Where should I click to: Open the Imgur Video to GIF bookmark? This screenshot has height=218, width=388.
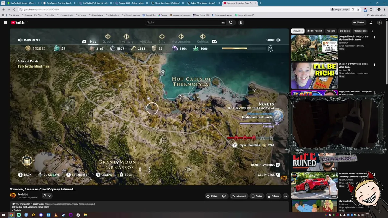point(244,15)
